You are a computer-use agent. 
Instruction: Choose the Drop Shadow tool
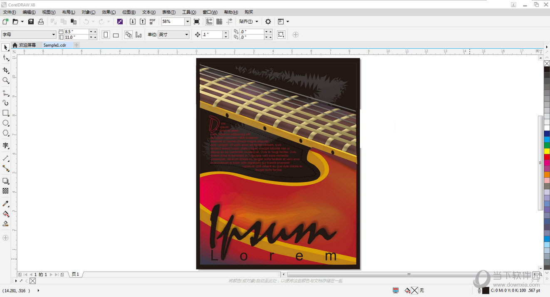click(x=5, y=181)
